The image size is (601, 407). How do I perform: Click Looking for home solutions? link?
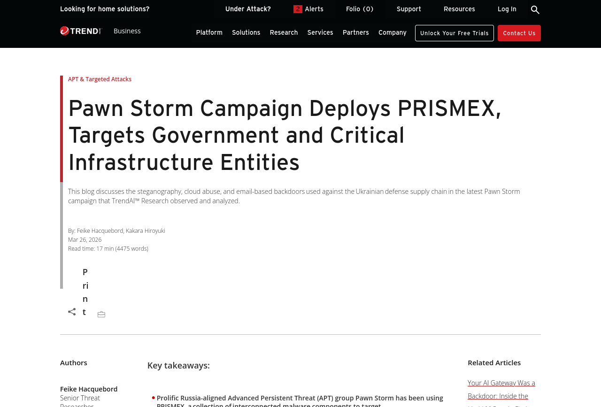click(105, 9)
